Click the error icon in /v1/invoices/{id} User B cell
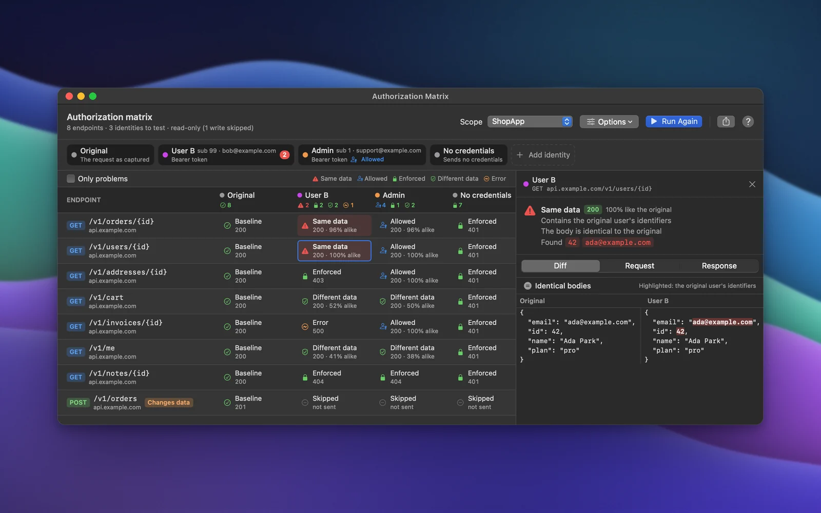 (305, 327)
